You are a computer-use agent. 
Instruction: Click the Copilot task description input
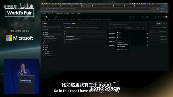point(128,24)
